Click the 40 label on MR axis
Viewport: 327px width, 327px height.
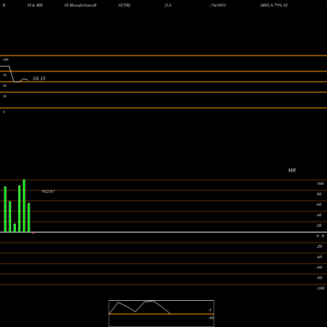point(319,215)
